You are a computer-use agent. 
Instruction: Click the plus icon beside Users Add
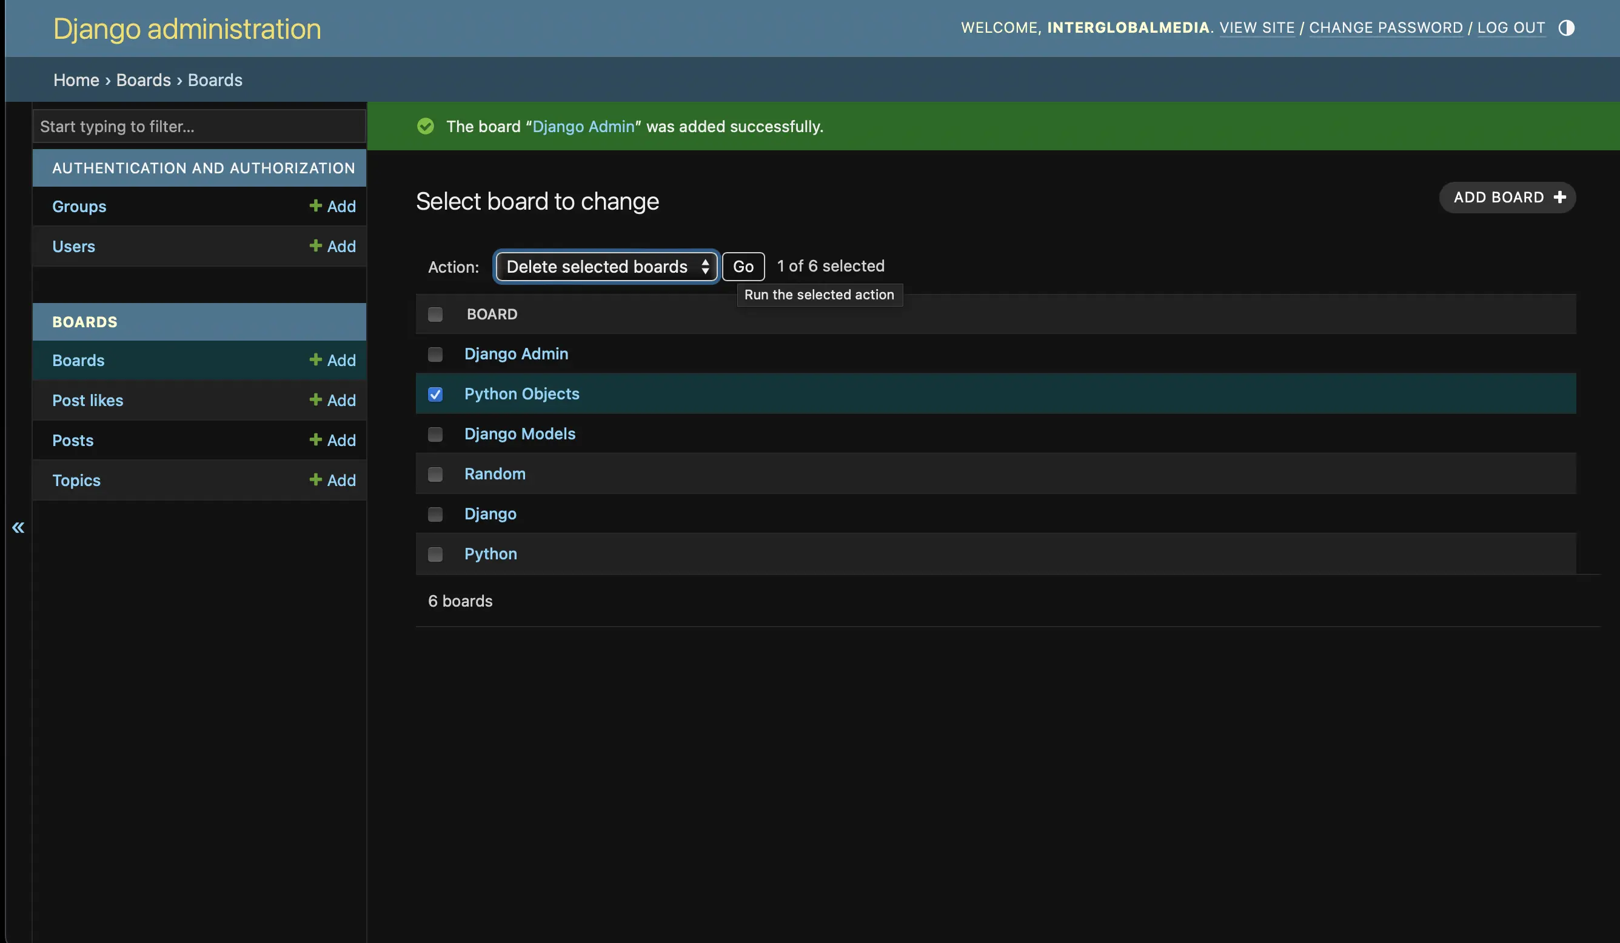tap(315, 245)
